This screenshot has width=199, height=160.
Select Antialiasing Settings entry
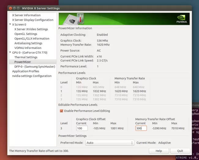[28, 43]
